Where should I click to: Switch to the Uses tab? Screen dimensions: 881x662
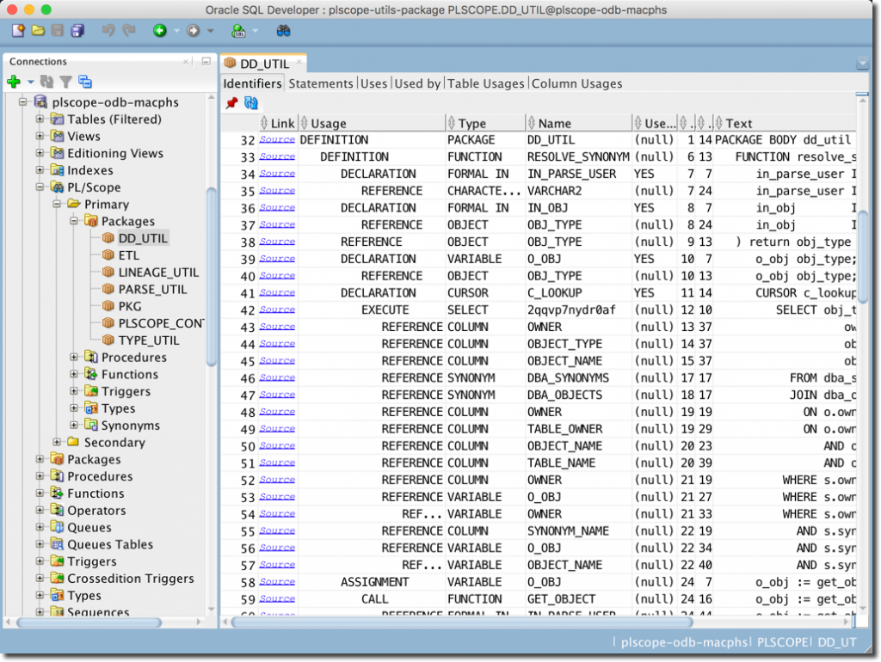373,83
